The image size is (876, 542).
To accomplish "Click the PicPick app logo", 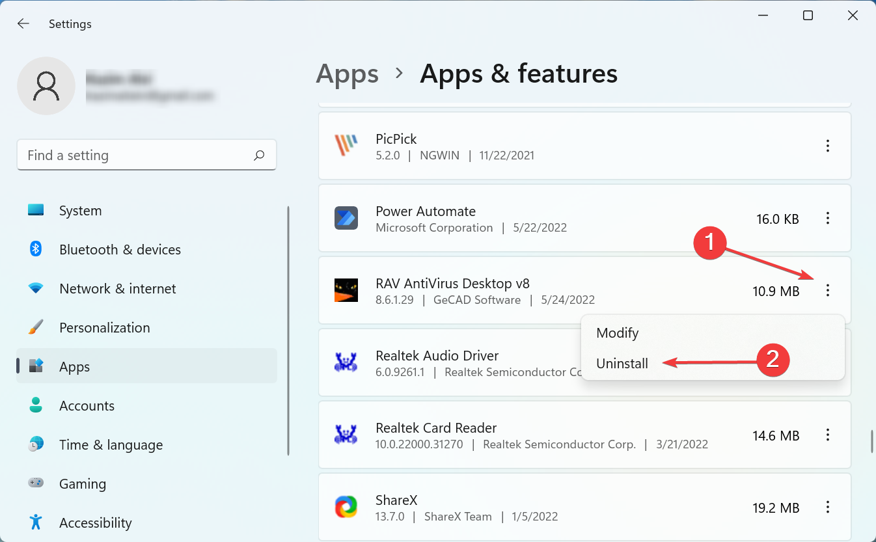I will tap(346, 146).
